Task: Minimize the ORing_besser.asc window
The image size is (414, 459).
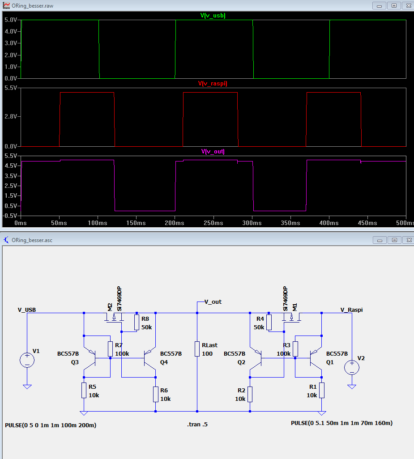Action: tap(380, 240)
